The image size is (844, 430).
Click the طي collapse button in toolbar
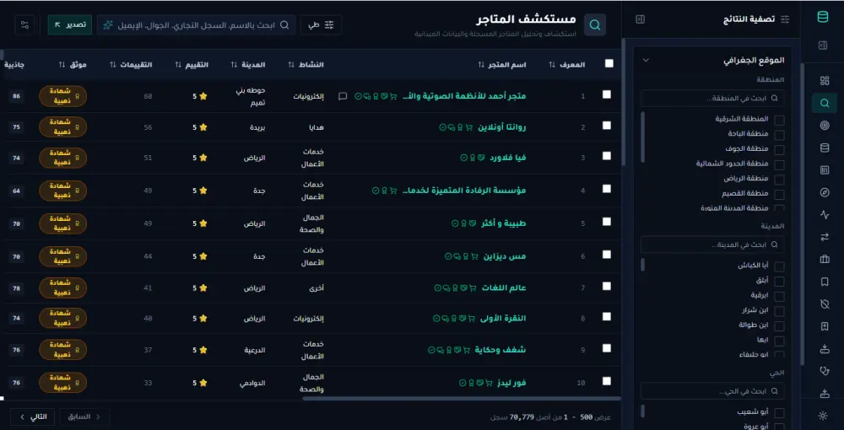tap(322, 24)
